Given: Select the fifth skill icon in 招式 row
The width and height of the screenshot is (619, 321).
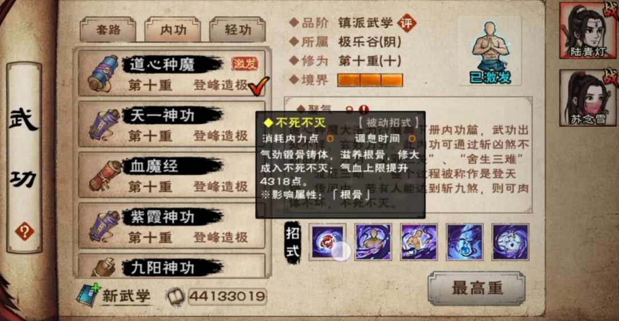Looking at the screenshot, I should [x=511, y=242].
